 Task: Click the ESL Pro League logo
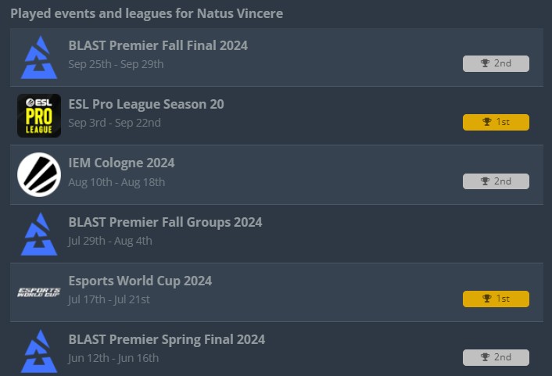[x=39, y=116]
